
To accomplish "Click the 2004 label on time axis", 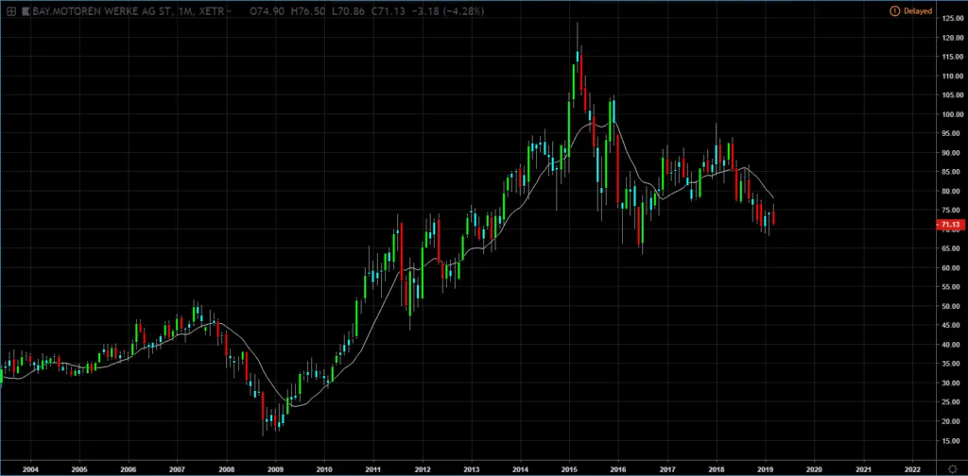I will pyautogui.click(x=29, y=468).
